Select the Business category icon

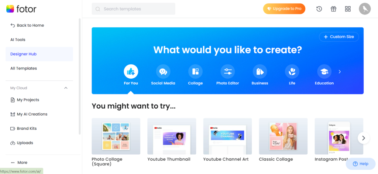(260, 72)
